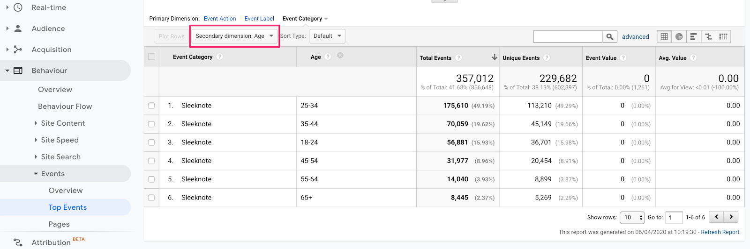750x249 pixels.
Task: Expand the Acquisition section arrow
Action: click(x=7, y=50)
